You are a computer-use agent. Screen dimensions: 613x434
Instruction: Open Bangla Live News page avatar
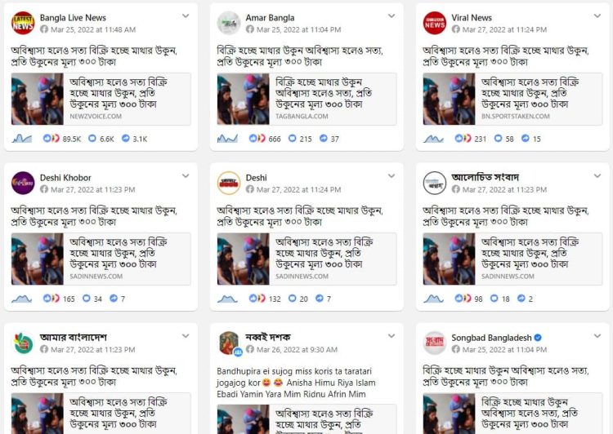(x=23, y=23)
